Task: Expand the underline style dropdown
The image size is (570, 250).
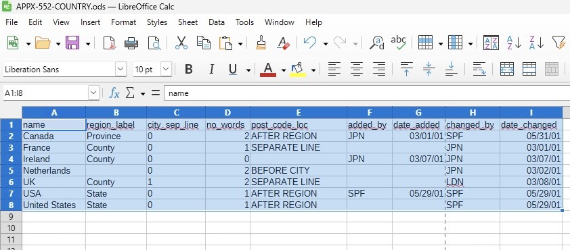Action: coord(248,70)
